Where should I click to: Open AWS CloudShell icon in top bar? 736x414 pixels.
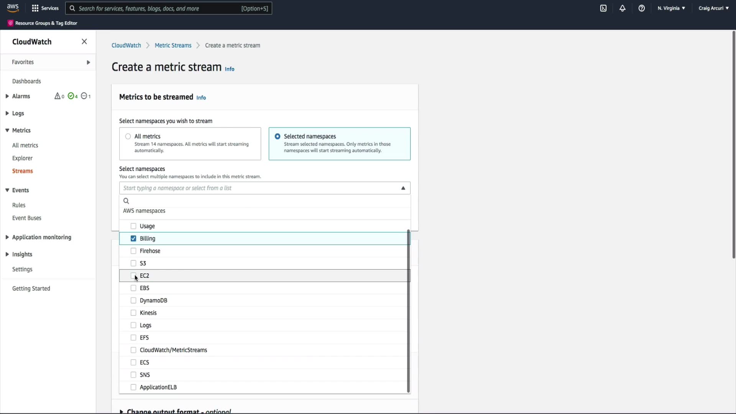pos(603,8)
